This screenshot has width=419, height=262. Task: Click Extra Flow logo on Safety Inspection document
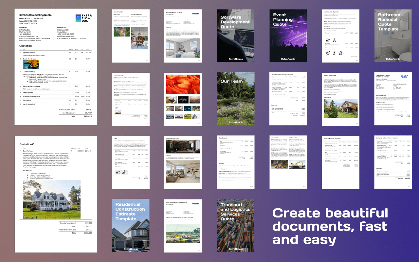tap(405, 76)
